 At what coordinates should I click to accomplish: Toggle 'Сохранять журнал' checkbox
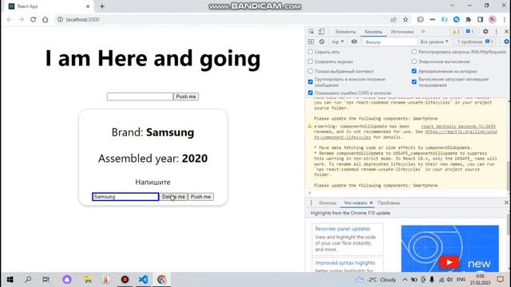coord(311,61)
